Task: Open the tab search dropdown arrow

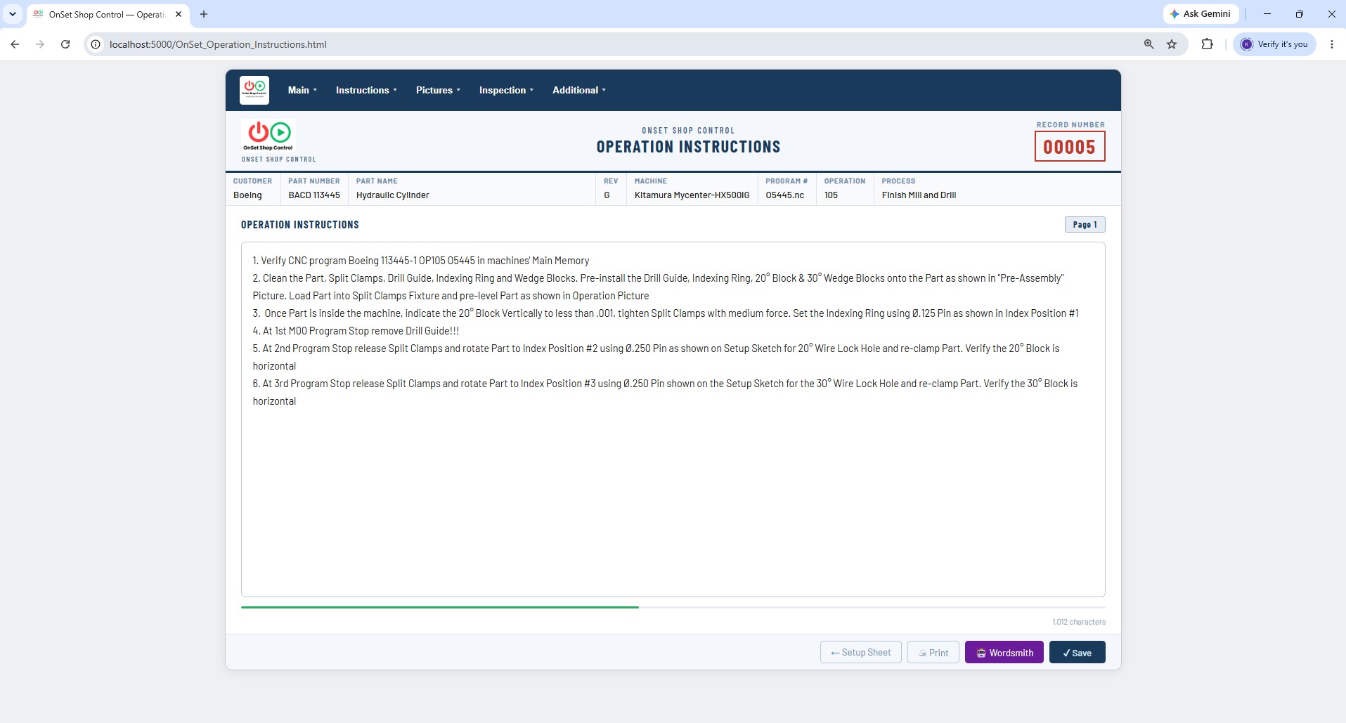Action: tap(13, 14)
